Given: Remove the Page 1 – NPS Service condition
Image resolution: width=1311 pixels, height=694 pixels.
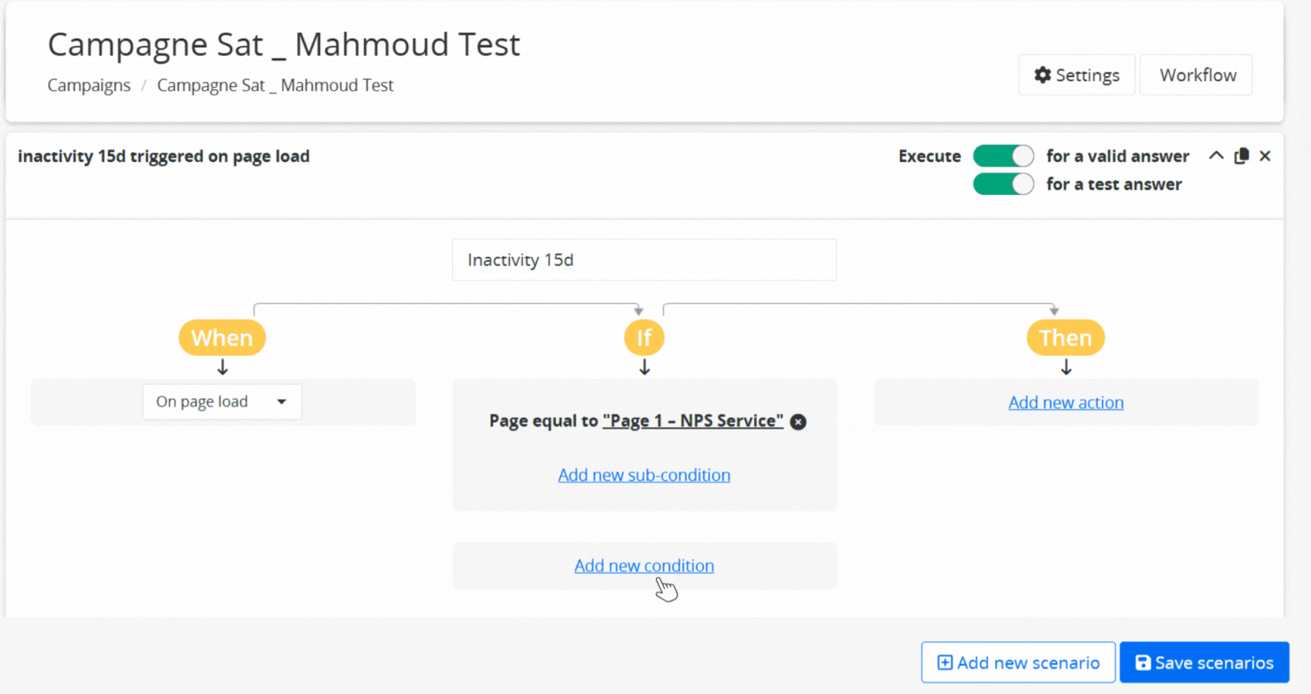Looking at the screenshot, I should (x=798, y=422).
